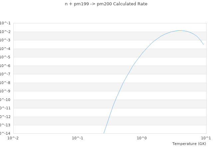
Task: Click the x-axis tick label between 10^-2 and 10^0
Action: click(78, 138)
